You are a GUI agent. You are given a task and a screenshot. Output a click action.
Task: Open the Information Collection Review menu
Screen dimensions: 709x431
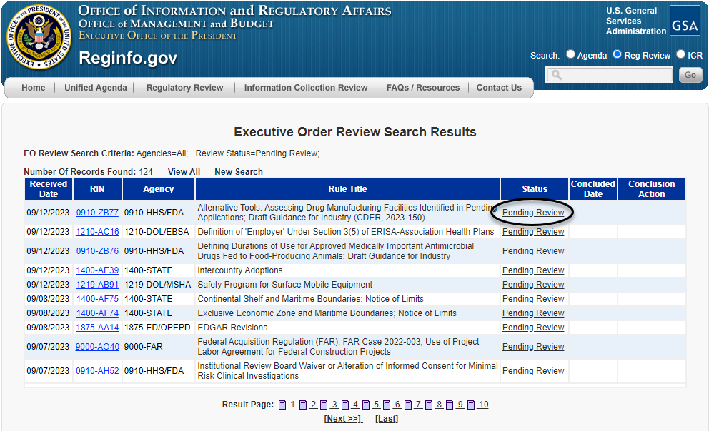click(305, 88)
